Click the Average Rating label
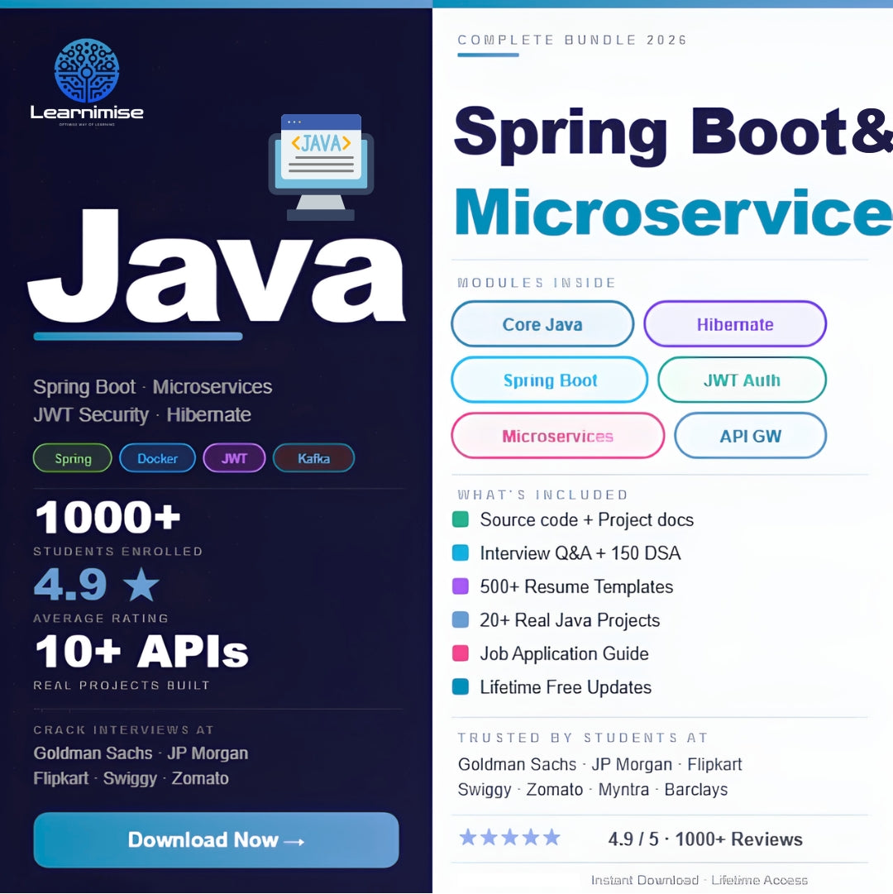893x894 pixels. click(x=101, y=618)
